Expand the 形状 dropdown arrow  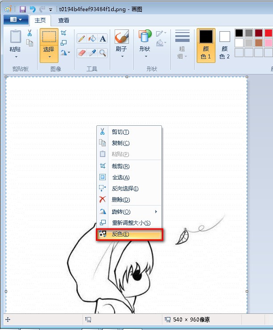click(x=146, y=56)
